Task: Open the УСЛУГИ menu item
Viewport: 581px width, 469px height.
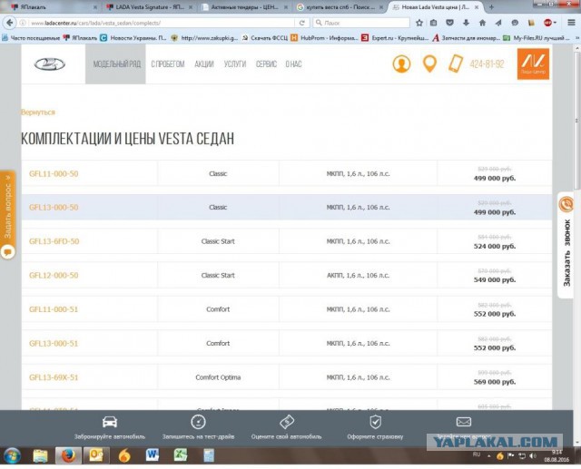Action: (235, 64)
